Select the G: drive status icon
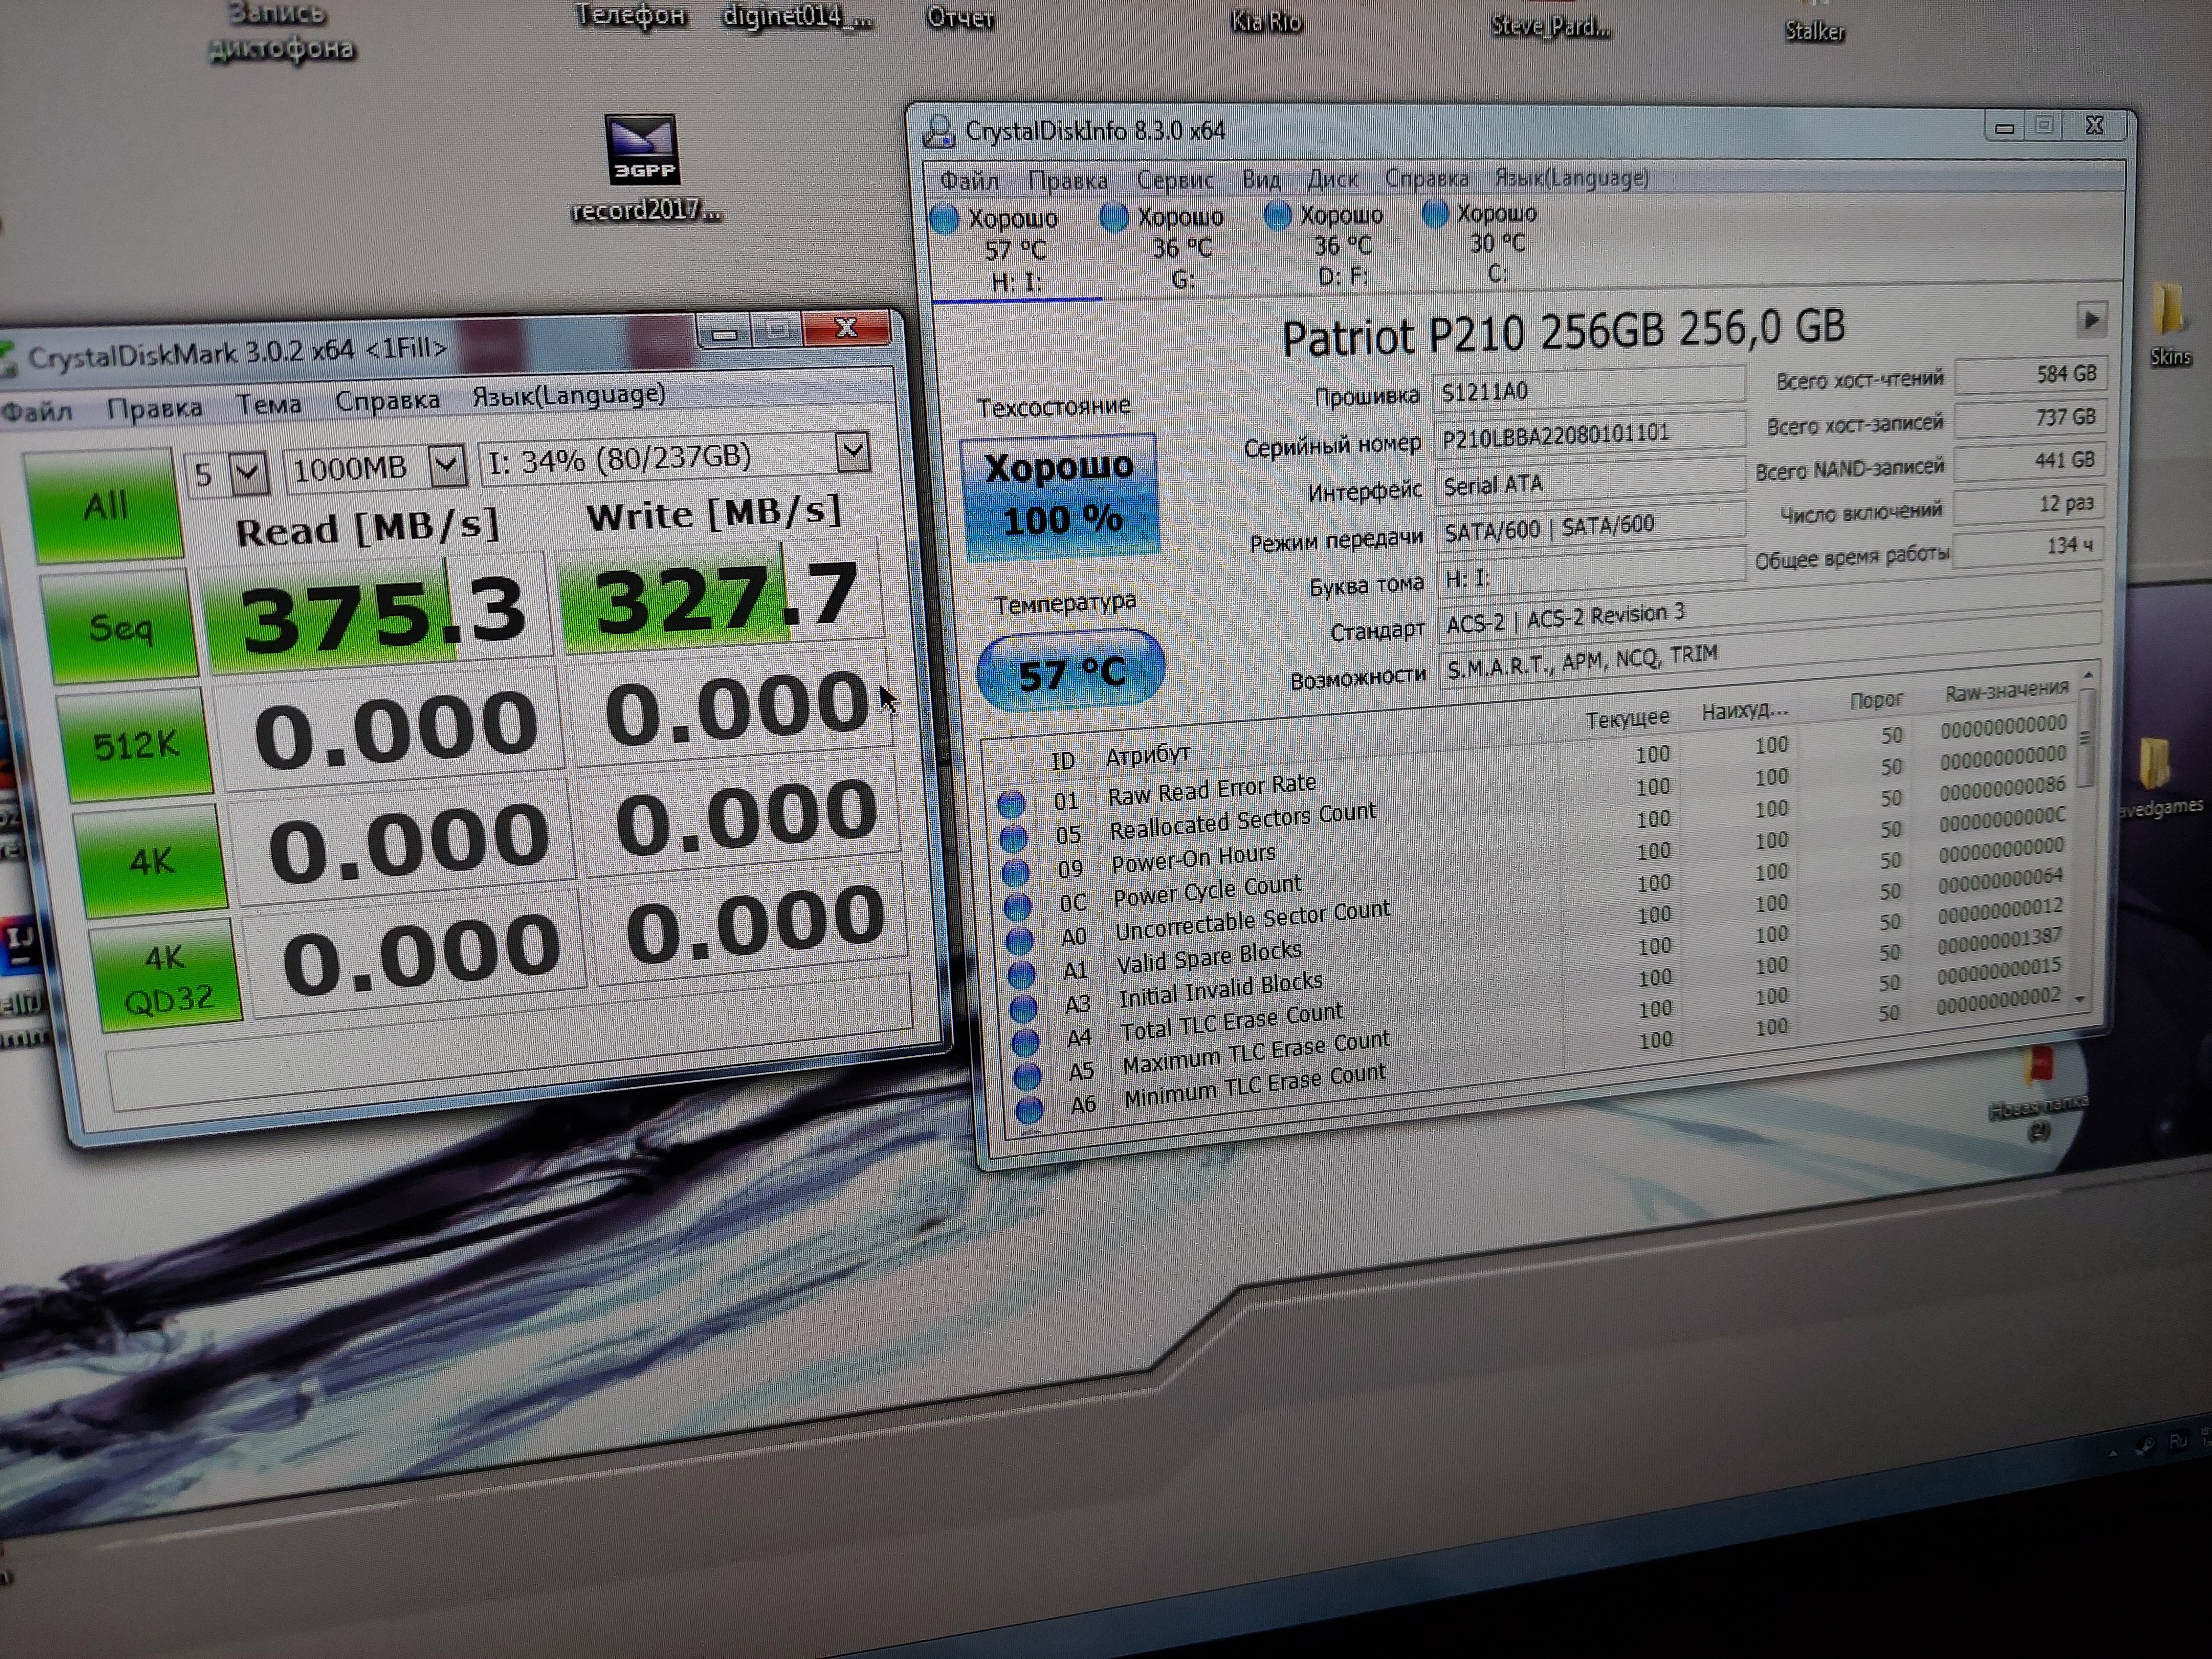The image size is (2212, 1659). [1113, 217]
